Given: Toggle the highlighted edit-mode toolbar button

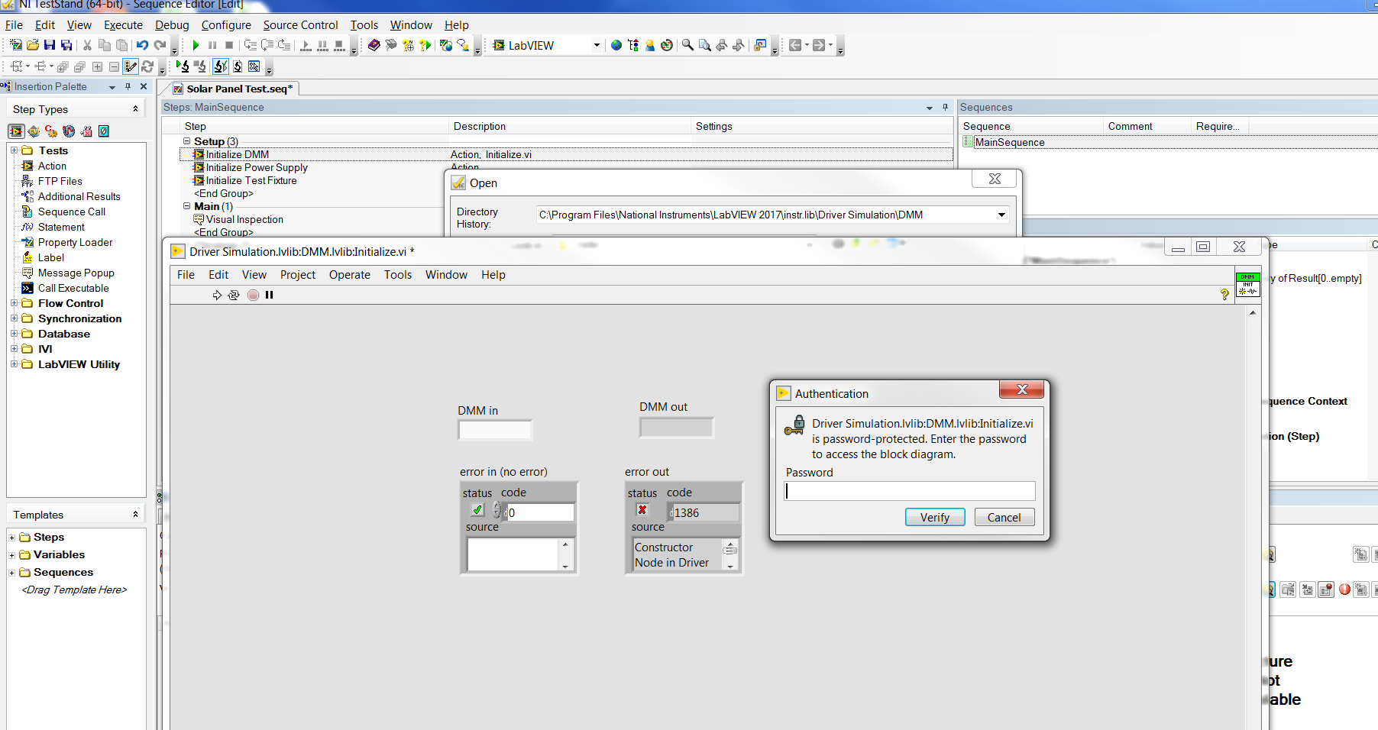Looking at the screenshot, I should 131,66.
